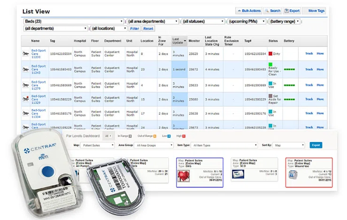Switch to the Low tab
347x220 pixels.
click(x=166, y=136)
